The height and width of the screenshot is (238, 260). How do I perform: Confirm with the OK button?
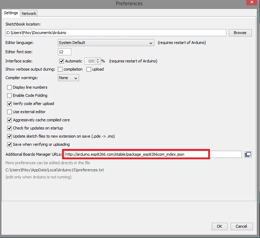point(220,226)
